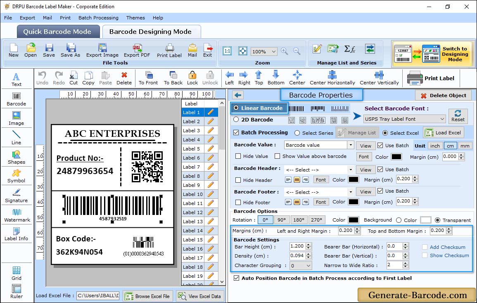The width and height of the screenshot is (477, 303).
Task: Click Delete Object button
Action: pos(443,95)
